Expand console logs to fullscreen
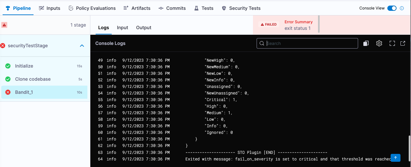The height and width of the screenshot is (167, 411). click(x=392, y=43)
